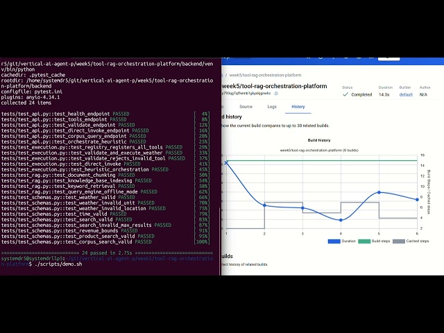Click 'plugins: anyio-4.14.1' terminal line

31,97
